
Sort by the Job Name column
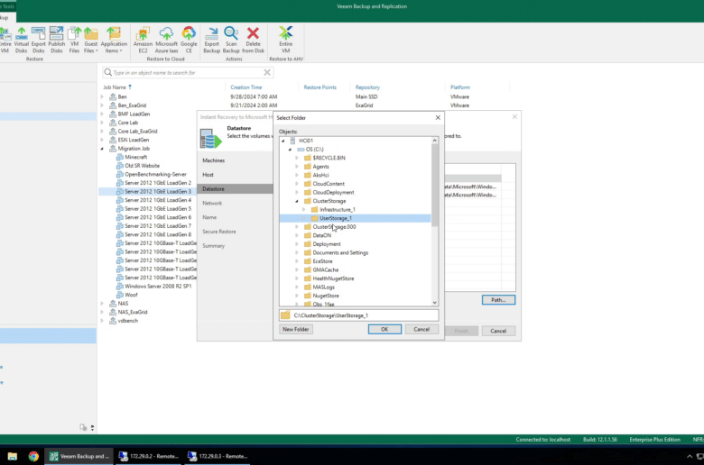point(115,87)
